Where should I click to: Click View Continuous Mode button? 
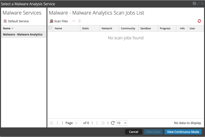coord(183,132)
